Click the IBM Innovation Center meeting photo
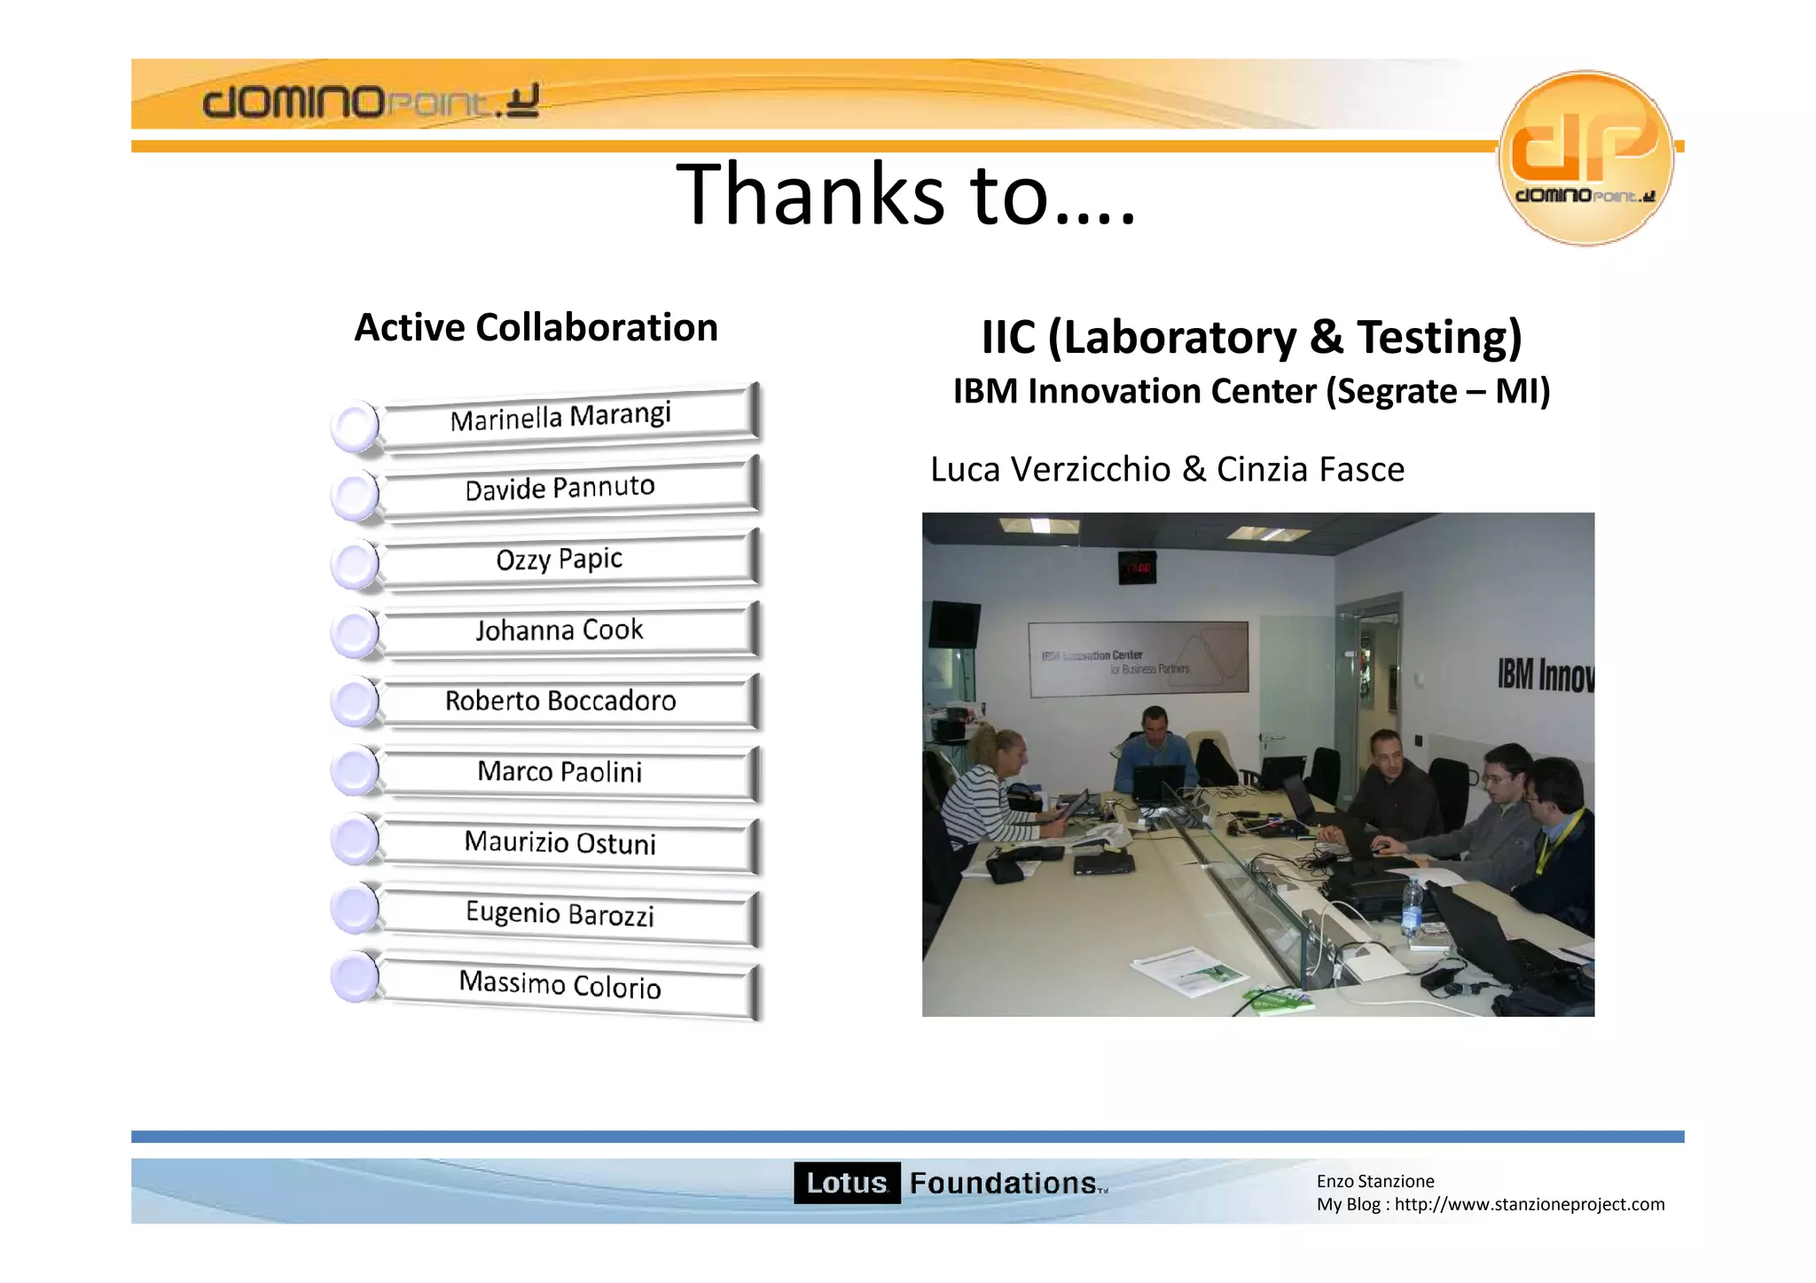 point(1257,764)
